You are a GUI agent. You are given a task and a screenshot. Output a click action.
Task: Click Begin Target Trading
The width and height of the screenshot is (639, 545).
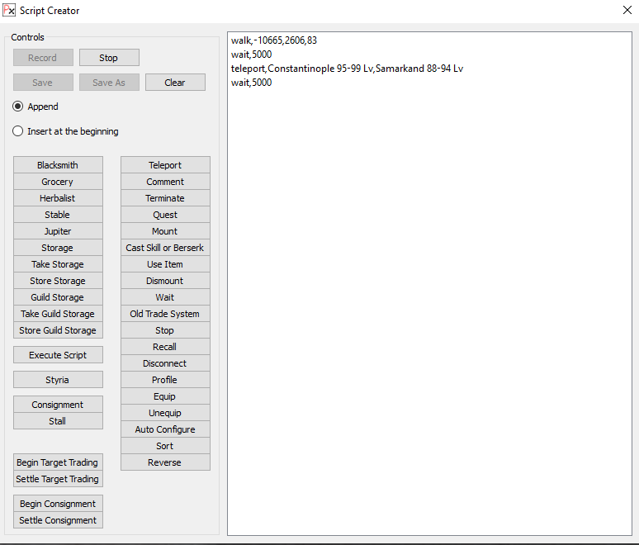coord(58,462)
